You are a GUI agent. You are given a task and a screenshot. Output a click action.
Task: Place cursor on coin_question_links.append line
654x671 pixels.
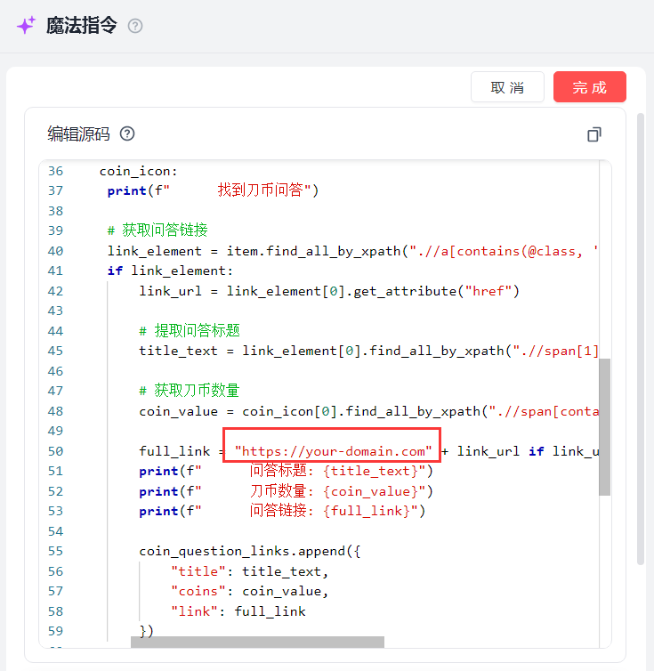tap(249, 551)
